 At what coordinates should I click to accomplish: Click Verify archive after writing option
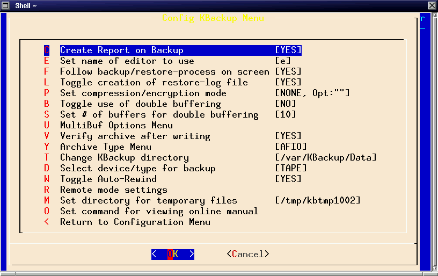click(135, 136)
